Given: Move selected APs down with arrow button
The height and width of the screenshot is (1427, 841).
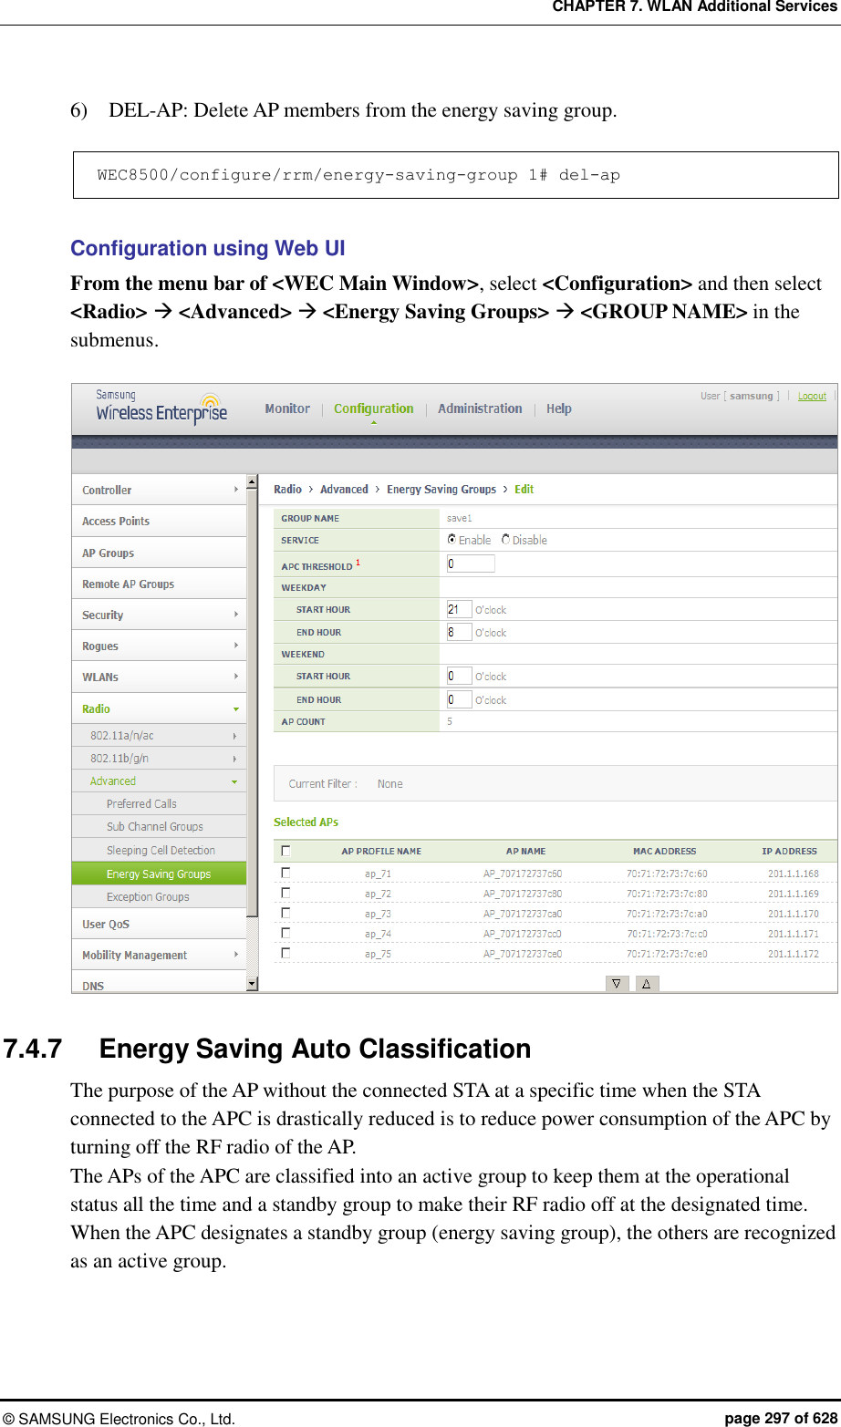Looking at the screenshot, I should (x=618, y=984).
